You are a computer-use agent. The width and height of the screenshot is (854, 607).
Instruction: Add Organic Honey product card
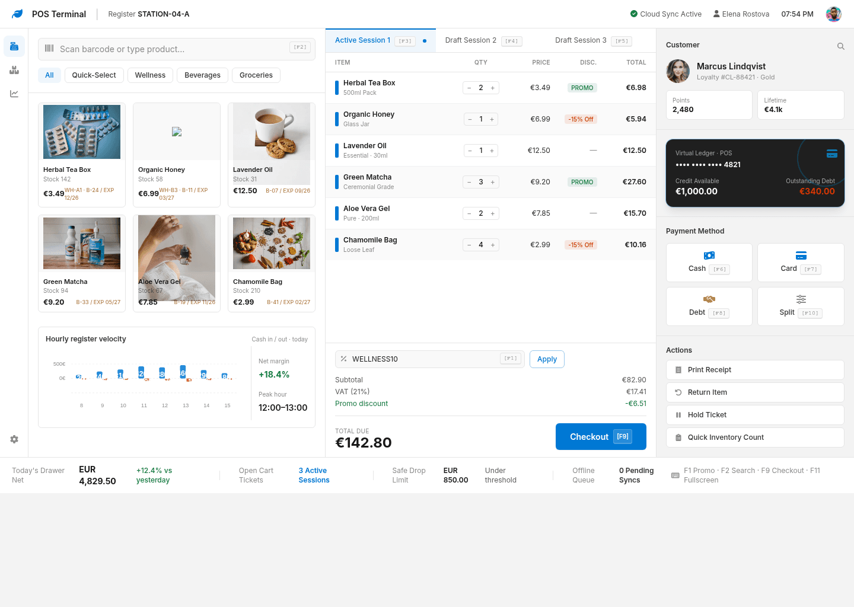(x=177, y=155)
